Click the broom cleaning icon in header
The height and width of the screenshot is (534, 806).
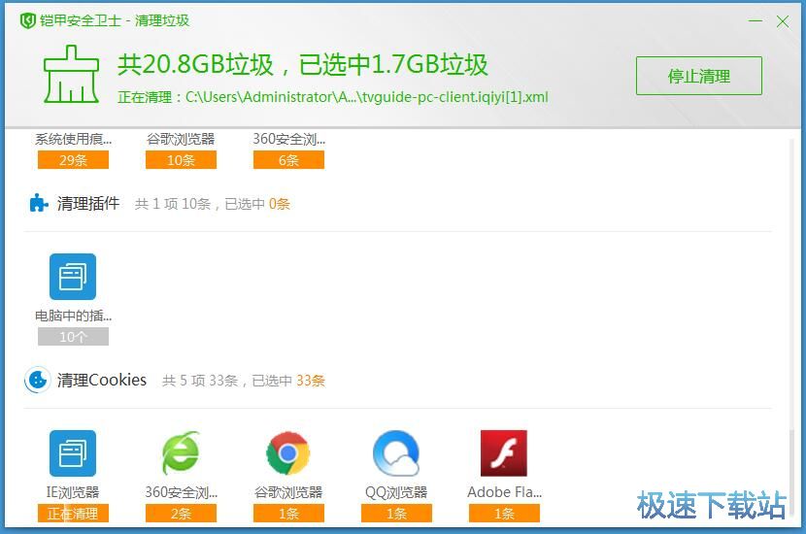pyautogui.click(x=72, y=74)
